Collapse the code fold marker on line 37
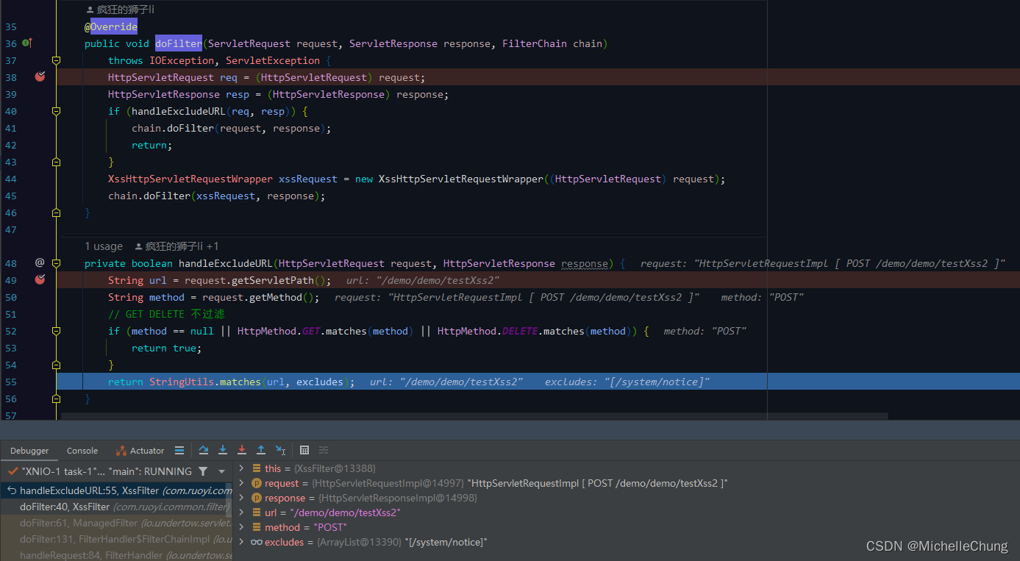Screen dimensions: 1020x561 (56, 60)
